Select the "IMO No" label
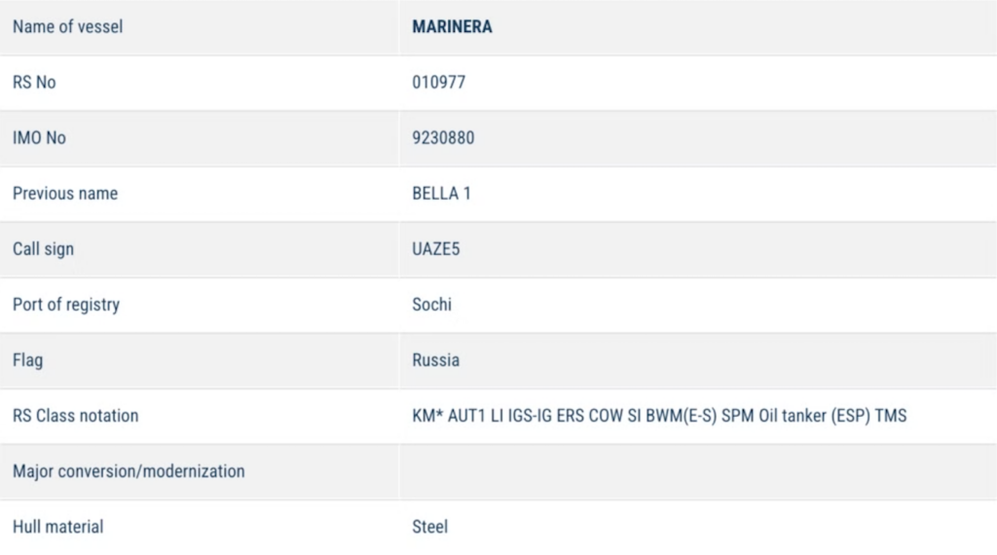Image resolution: width=997 pixels, height=555 pixels. (39, 138)
